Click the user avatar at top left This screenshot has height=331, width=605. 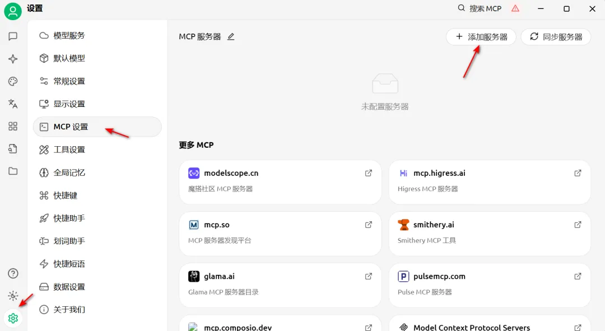12,11
